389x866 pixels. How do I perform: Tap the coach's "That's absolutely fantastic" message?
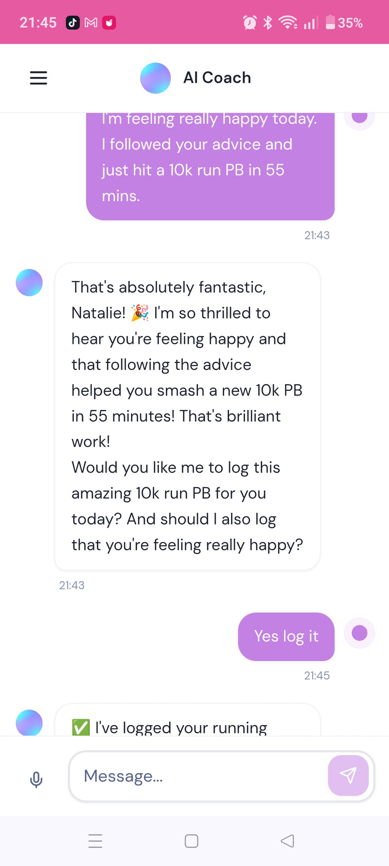tap(187, 416)
